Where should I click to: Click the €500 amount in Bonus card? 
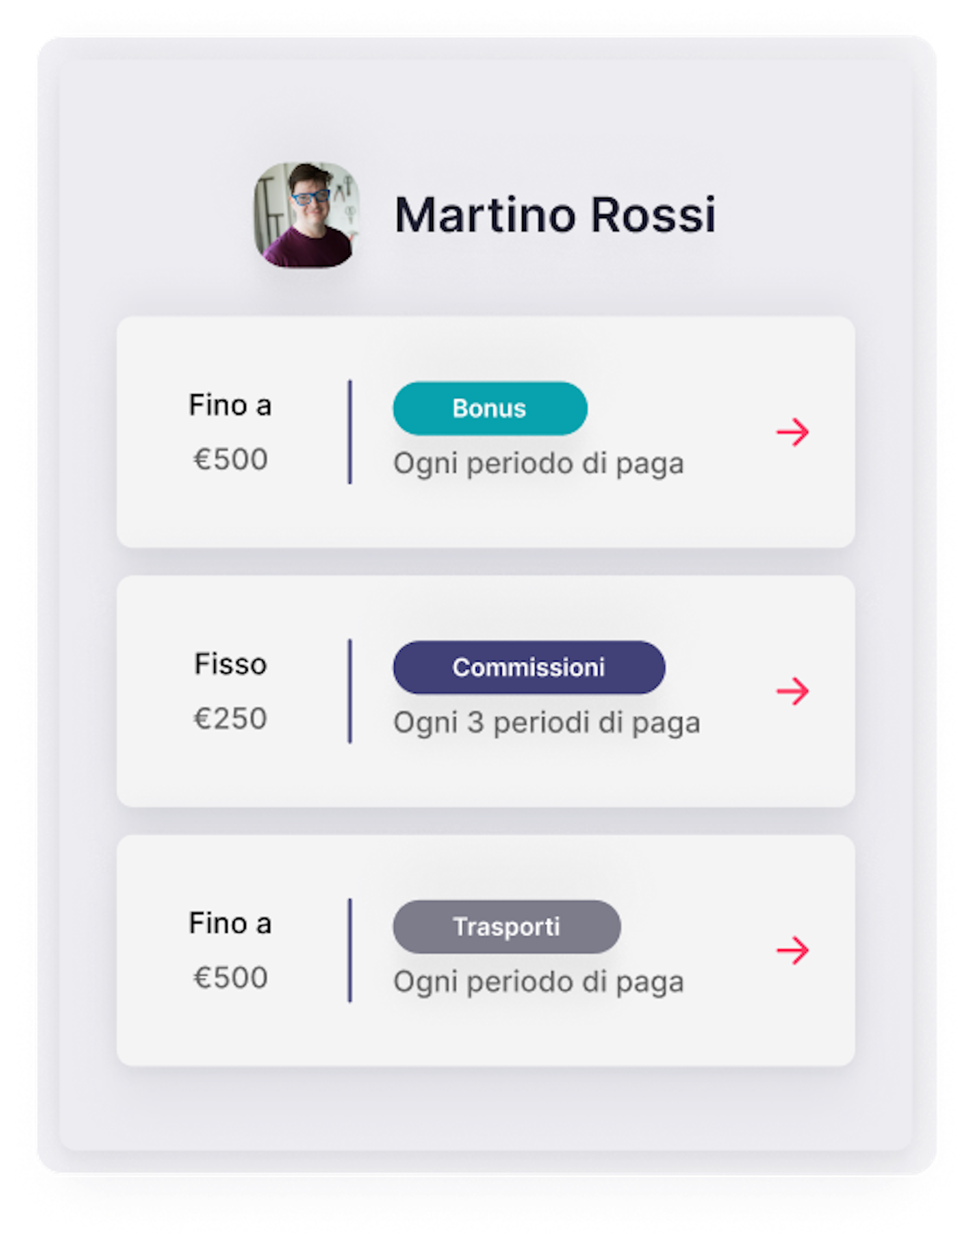230,459
